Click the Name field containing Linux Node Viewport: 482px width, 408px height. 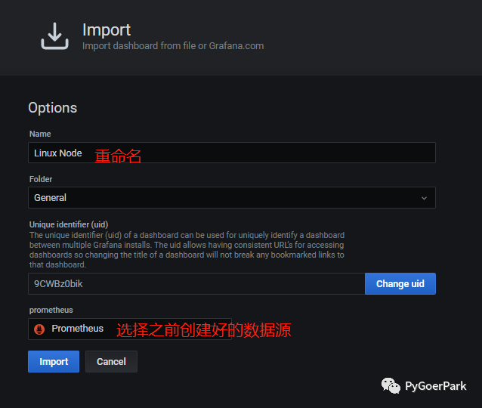(x=232, y=153)
